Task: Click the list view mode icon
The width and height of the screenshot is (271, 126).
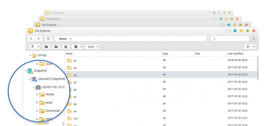Action: coord(248,47)
